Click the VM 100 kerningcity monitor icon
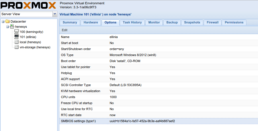 17,32
